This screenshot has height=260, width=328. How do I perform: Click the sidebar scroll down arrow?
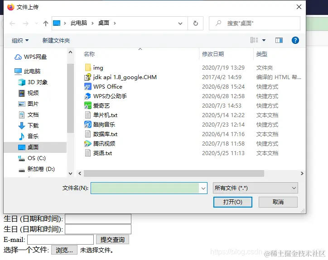click(71, 173)
